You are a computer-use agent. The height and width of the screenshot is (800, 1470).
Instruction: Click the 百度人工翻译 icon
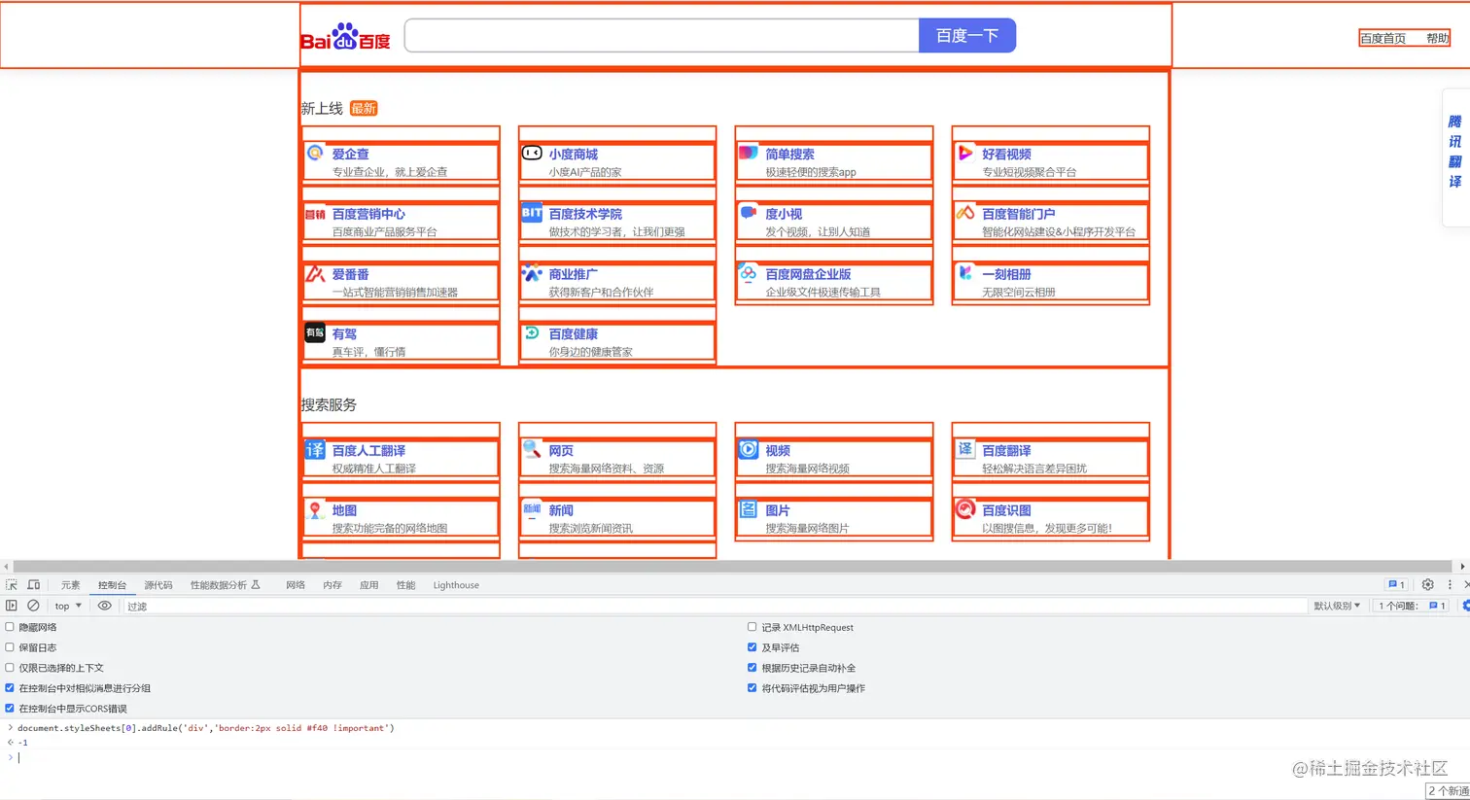pyautogui.click(x=315, y=449)
